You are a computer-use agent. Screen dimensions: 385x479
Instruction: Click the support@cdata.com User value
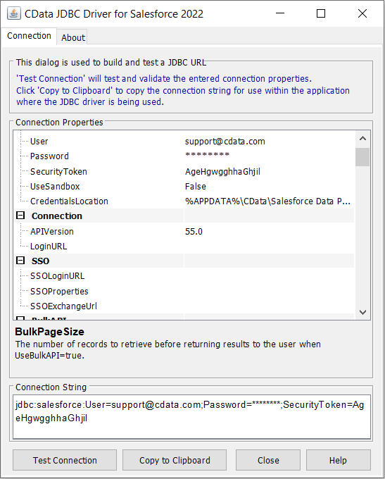(x=225, y=141)
